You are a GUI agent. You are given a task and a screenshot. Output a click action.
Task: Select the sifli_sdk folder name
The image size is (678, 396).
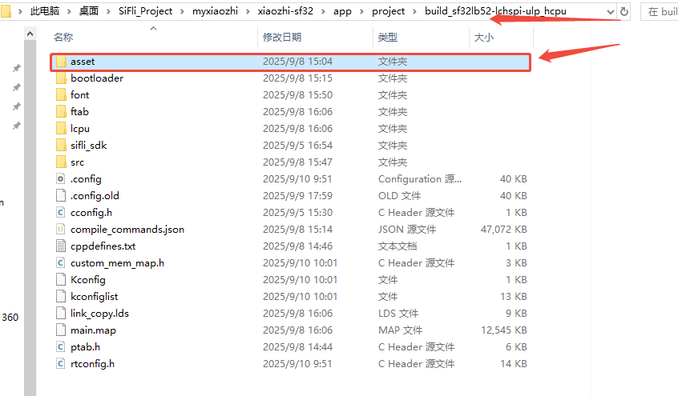point(89,146)
